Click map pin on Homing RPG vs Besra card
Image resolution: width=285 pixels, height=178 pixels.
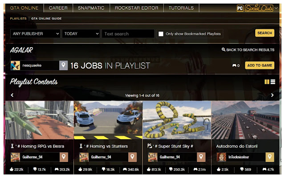[64, 157]
